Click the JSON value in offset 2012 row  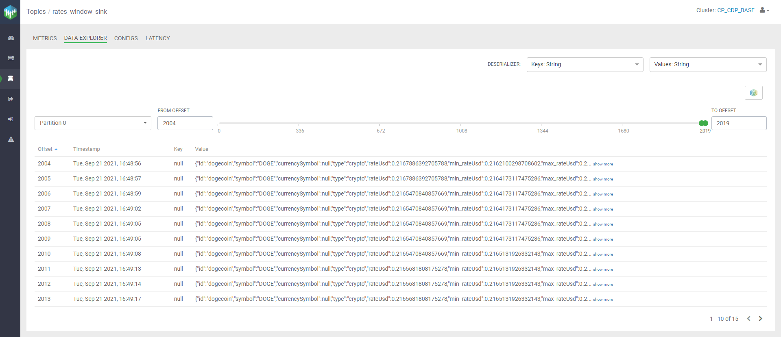[393, 284]
